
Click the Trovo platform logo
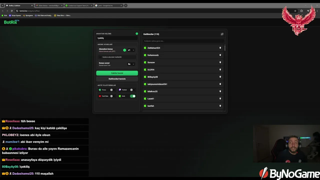click(x=100, y=90)
